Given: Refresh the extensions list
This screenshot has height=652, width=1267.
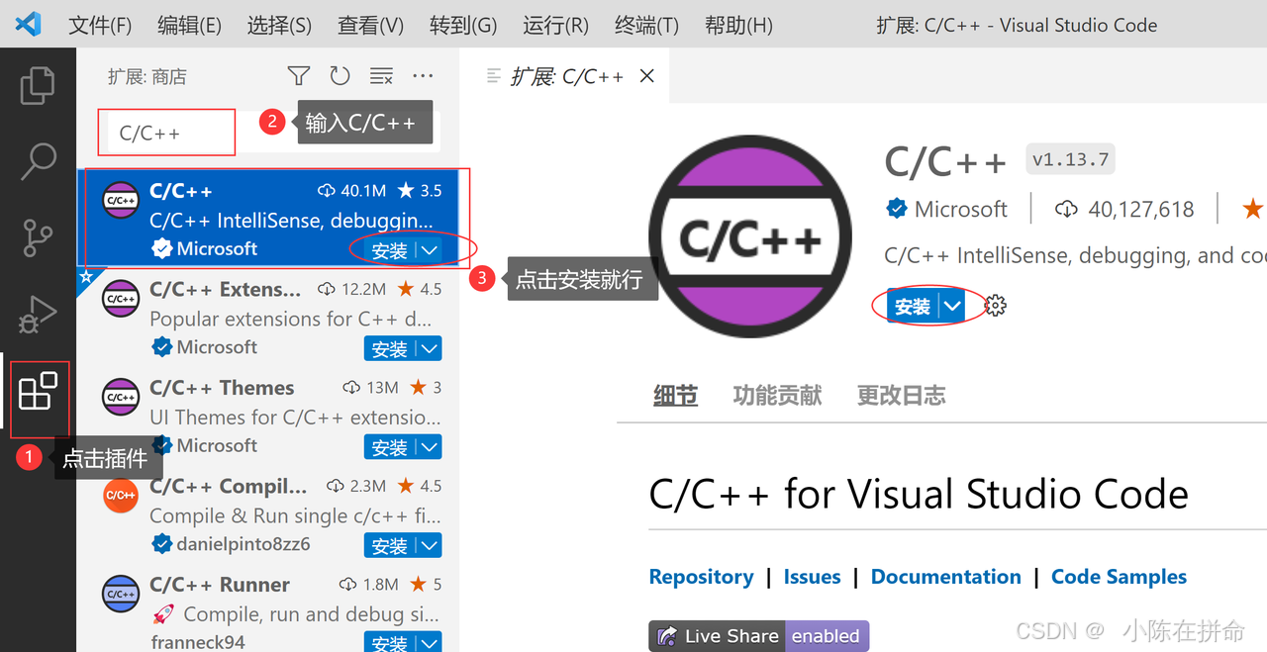Looking at the screenshot, I should click(340, 76).
